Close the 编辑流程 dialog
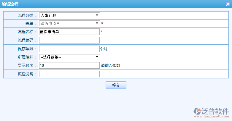The image size is (232, 121). 228,4
